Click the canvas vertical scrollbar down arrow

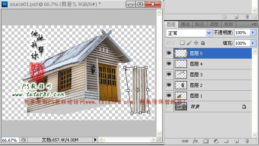coord(159,133)
